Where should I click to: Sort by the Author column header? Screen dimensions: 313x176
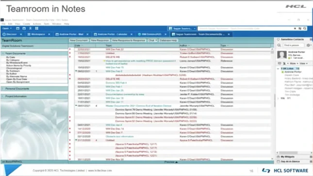click(199, 45)
